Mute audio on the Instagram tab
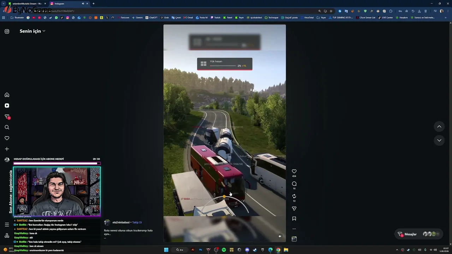 (83, 4)
